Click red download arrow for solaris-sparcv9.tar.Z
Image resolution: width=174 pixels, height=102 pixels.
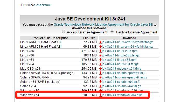point(100,73)
